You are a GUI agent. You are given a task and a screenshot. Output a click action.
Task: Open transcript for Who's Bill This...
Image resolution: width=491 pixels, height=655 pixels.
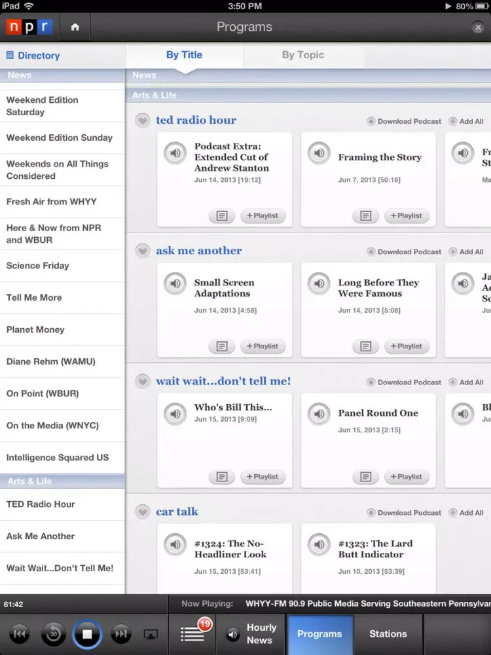222,477
